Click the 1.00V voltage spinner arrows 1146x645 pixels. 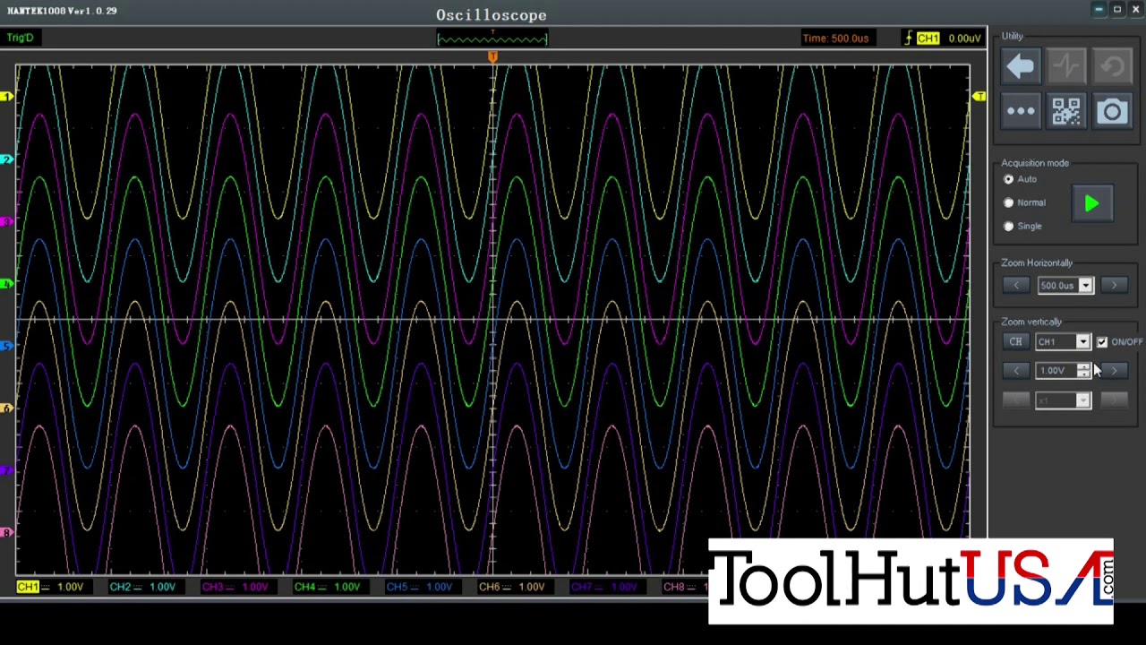click(1083, 370)
